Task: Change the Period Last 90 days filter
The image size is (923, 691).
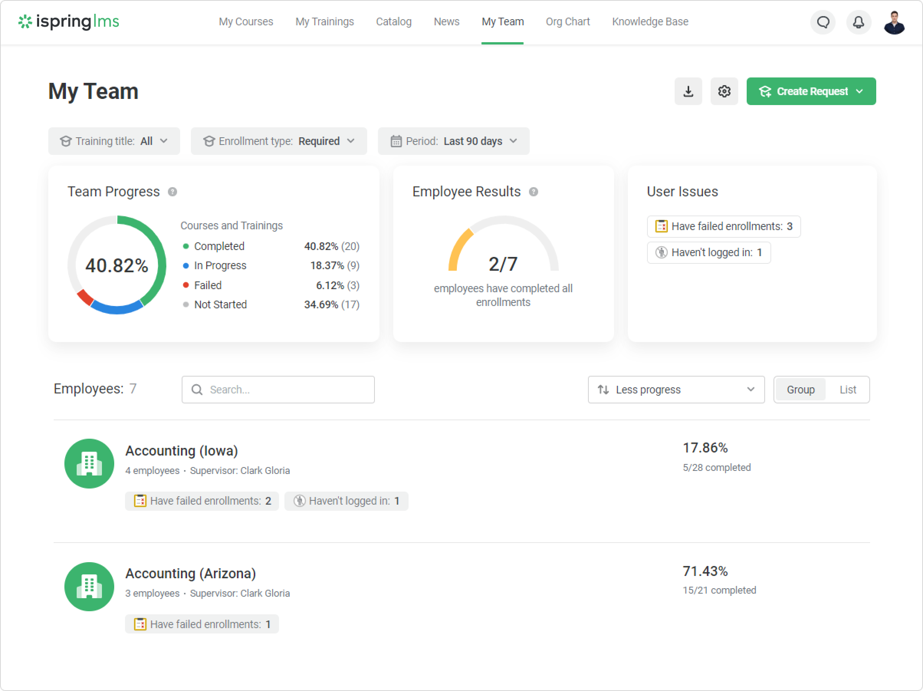Action: [453, 141]
